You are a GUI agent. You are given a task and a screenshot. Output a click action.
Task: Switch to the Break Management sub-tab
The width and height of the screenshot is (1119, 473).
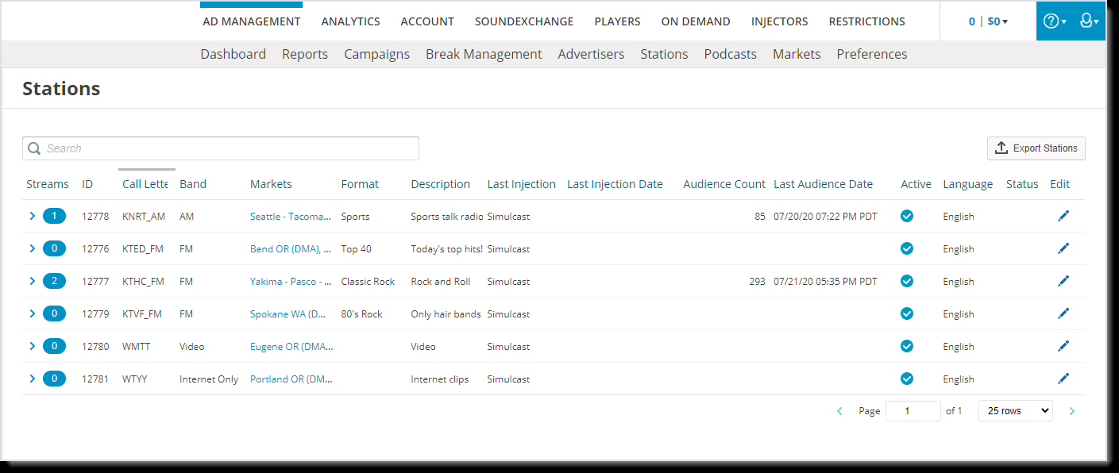(x=484, y=54)
